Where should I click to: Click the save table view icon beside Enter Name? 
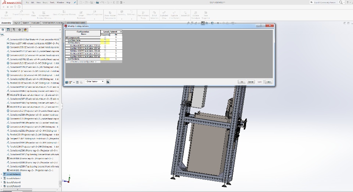[108, 82]
